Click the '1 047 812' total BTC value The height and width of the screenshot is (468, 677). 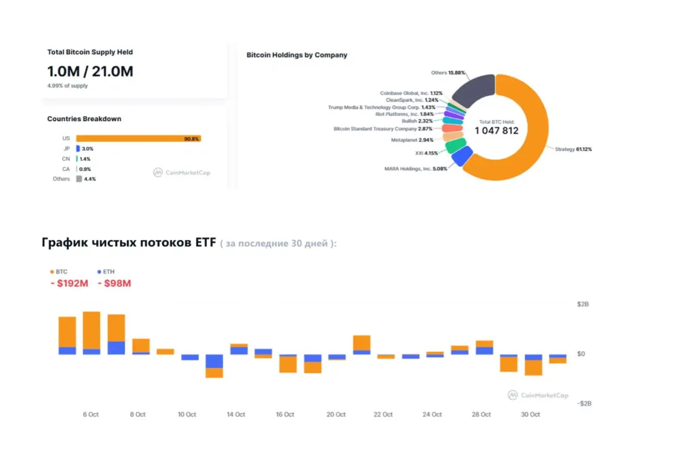496,131
